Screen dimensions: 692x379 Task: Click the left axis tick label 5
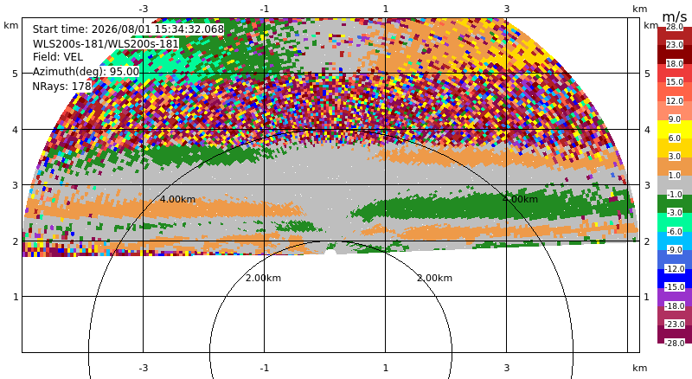coord(16,74)
